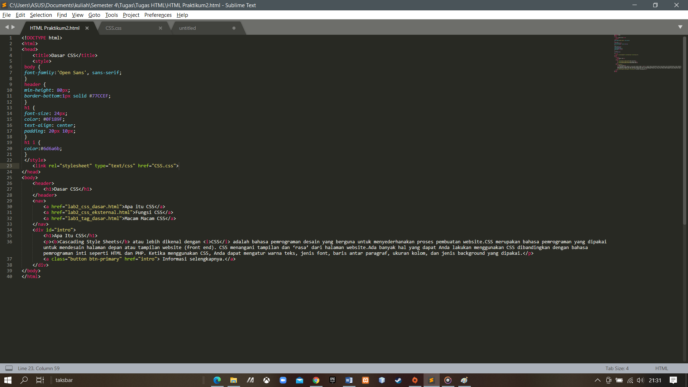Click the Windows Search icon
The image size is (688, 387).
click(24, 380)
